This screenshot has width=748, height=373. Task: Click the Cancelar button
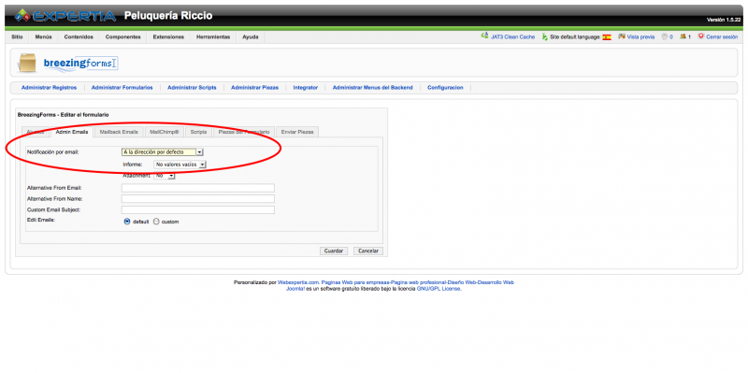[x=368, y=251]
